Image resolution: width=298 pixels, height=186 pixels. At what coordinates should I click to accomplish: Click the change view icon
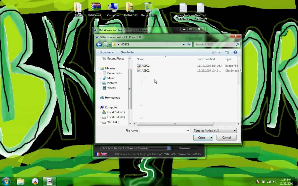pyautogui.click(x=214, y=52)
